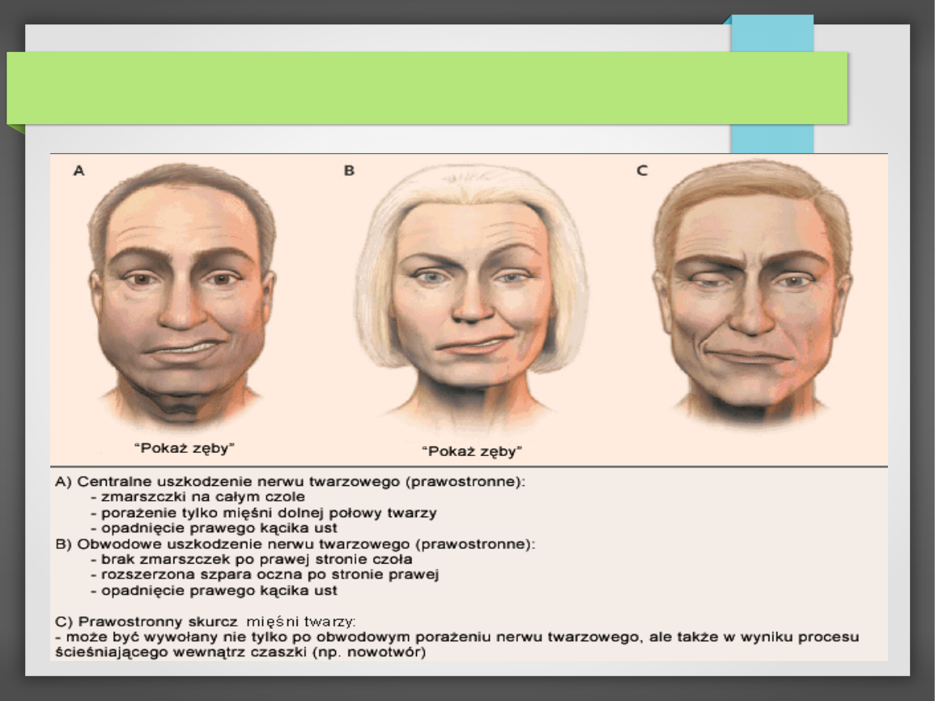
Task: Click the letter C label above third face
Action: [642, 170]
